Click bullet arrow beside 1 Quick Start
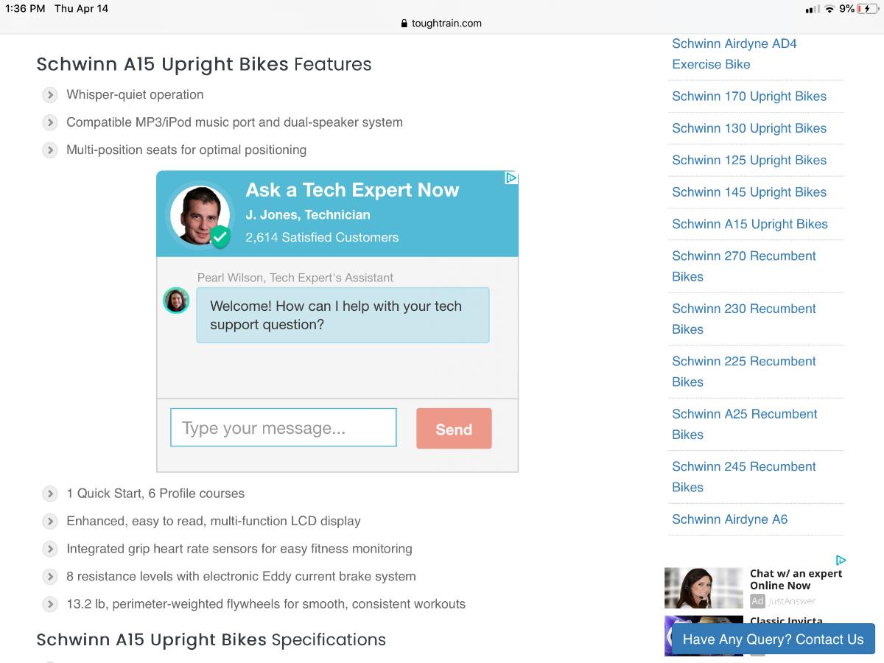This screenshot has height=663, width=884. [x=50, y=494]
